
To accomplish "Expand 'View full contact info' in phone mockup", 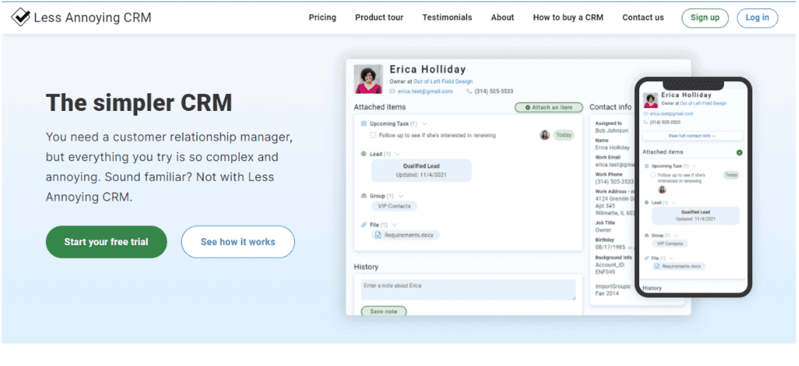I will 692,136.
